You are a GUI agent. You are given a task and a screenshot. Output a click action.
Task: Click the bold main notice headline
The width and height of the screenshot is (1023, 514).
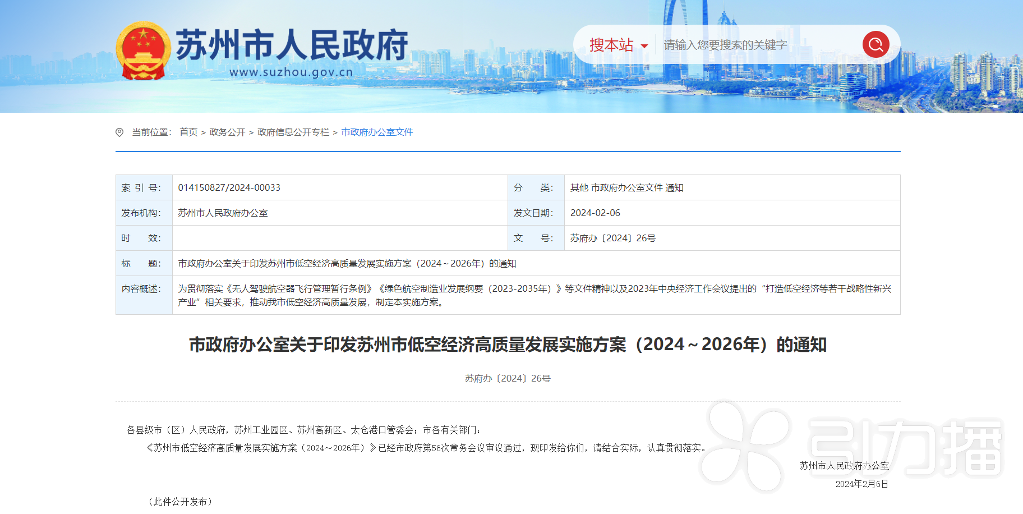coord(508,345)
